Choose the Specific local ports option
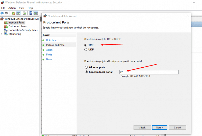The image size is (202, 136). (86, 72)
